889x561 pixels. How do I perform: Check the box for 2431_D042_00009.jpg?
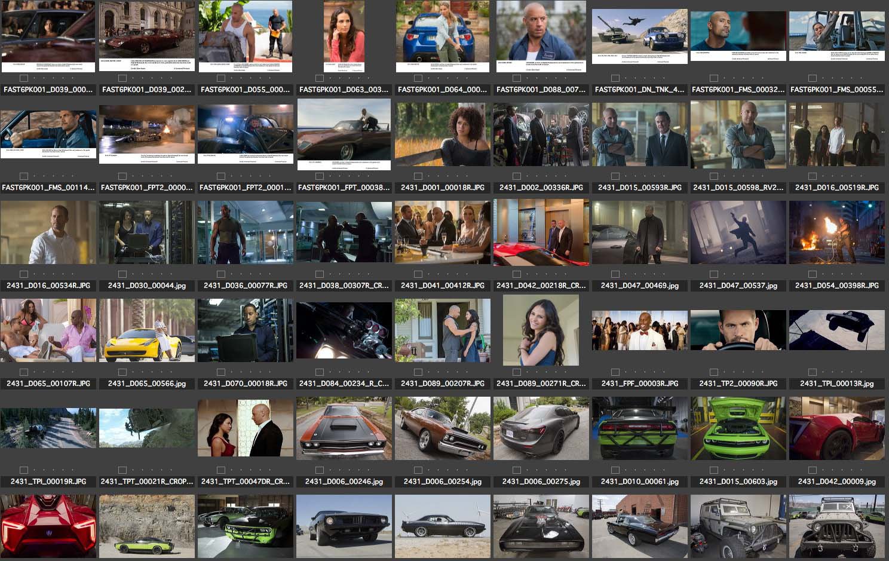pyautogui.click(x=813, y=470)
